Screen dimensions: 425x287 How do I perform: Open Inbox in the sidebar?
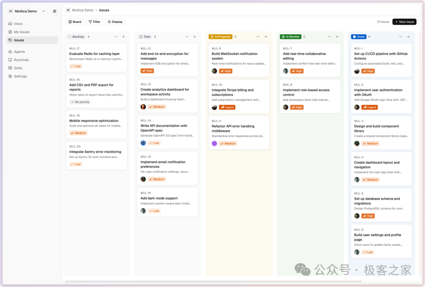tap(32, 24)
